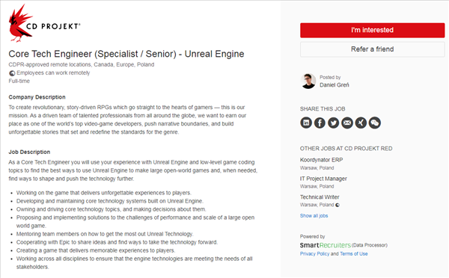The image size is (449, 278).
Task: Share this job by email icon
Action: pos(347,123)
